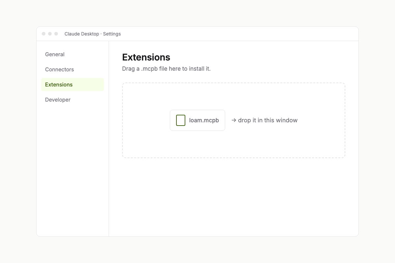
Task: Click the 'drop it in this window' hint
Action: tap(264, 120)
